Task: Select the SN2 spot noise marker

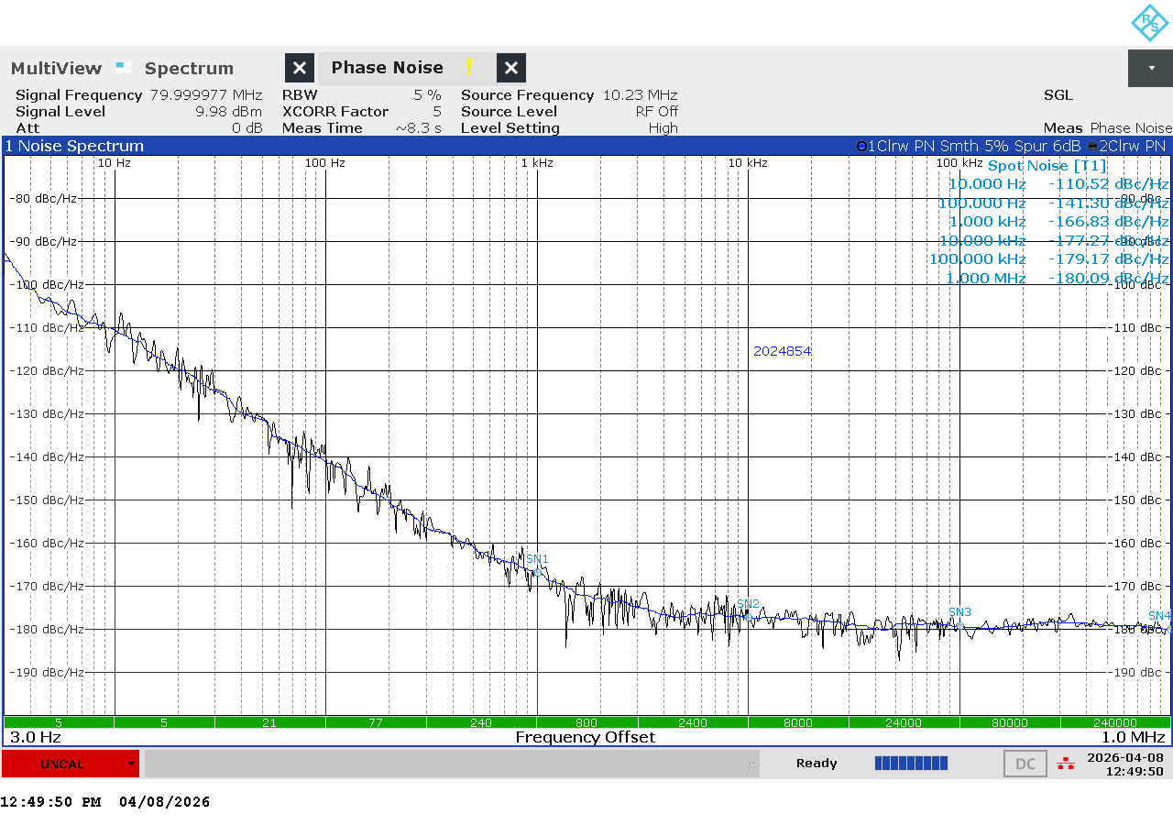Action: point(748,604)
